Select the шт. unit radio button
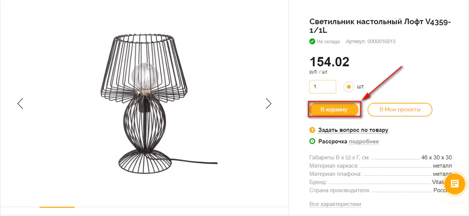The height and width of the screenshot is (216, 469). [x=349, y=87]
